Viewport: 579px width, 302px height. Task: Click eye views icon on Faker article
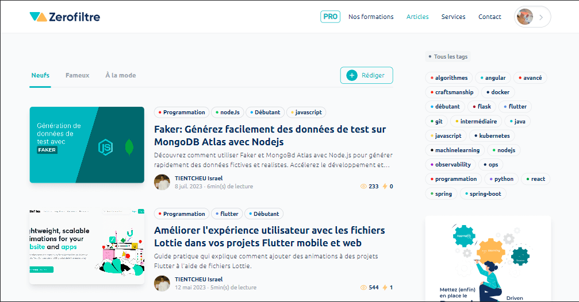point(363,186)
